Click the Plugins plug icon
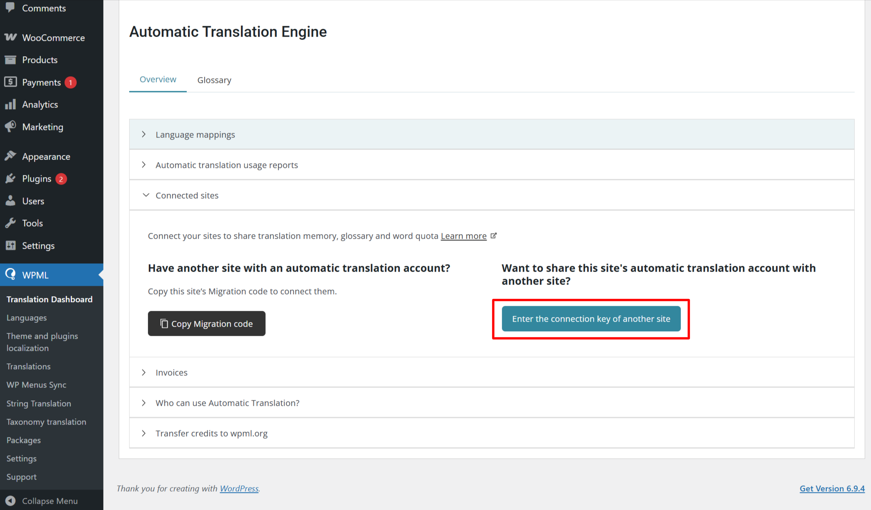This screenshot has height=510, width=871. [10, 179]
